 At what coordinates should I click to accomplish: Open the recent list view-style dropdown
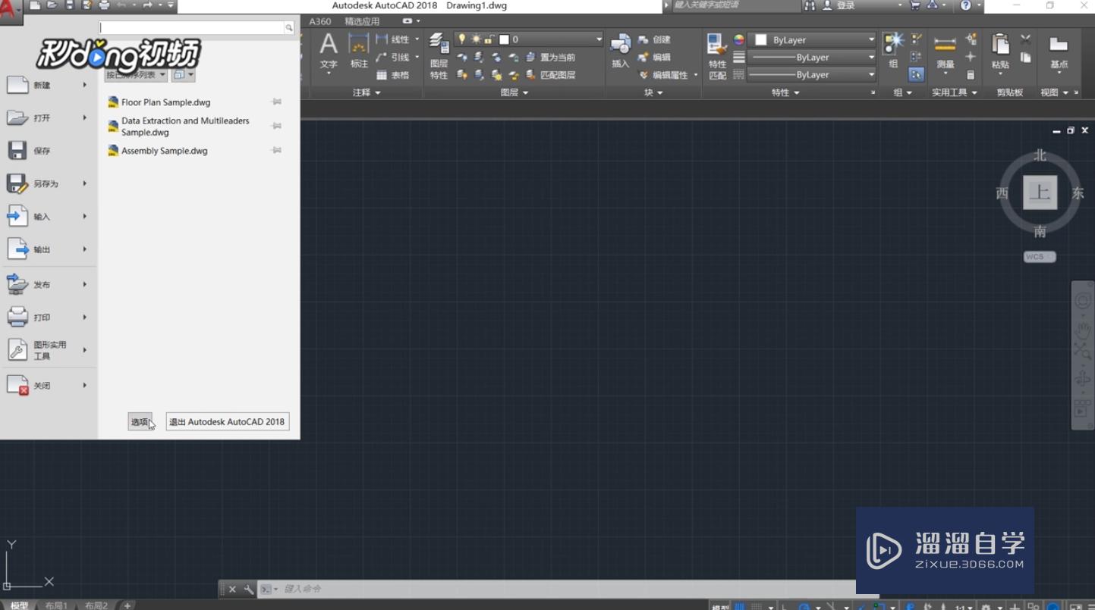183,75
